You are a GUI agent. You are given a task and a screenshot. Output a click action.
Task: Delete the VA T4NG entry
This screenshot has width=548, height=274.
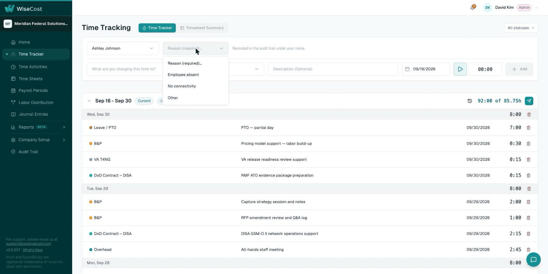(x=528, y=159)
